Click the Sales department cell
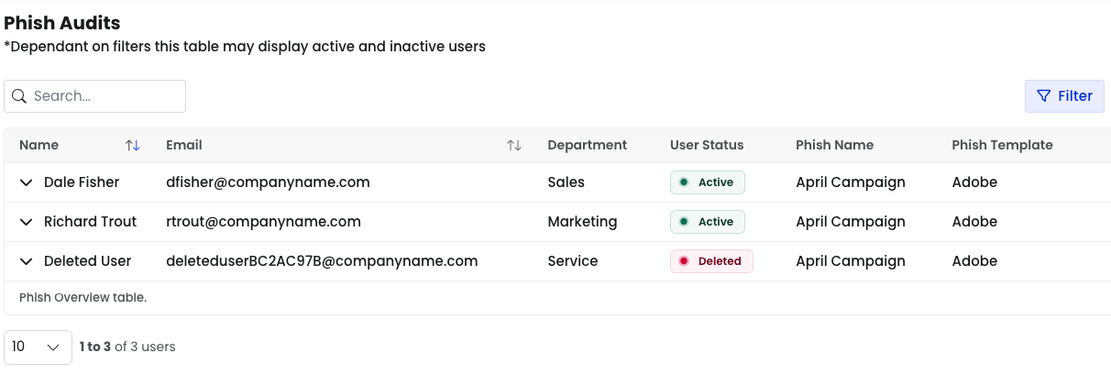Image resolution: width=1111 pixels, height=386 pixels. [x=566, y=182]
